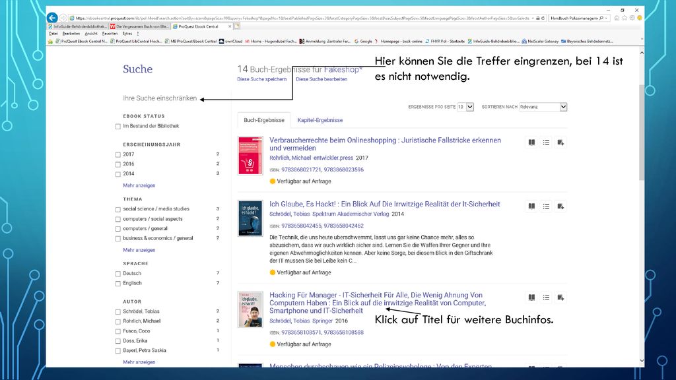Enable the Deutsch language filter
This screenshot has width=676, height=380.
(118, 274)
